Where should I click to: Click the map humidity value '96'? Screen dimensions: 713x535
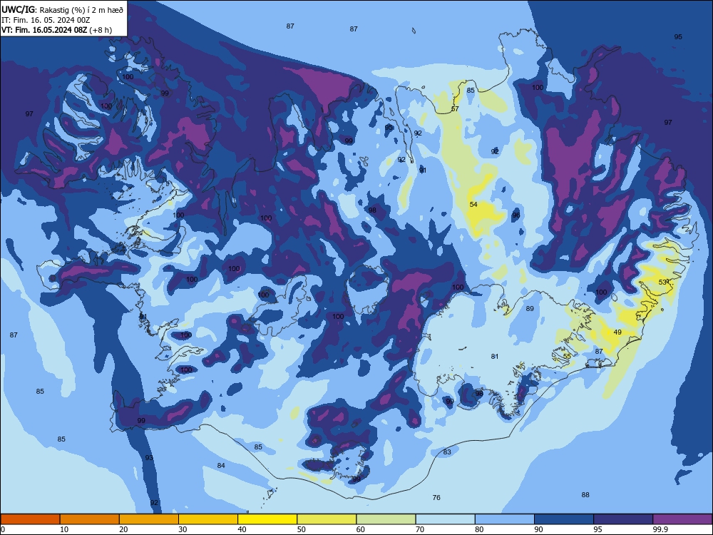pyautogui.click(x=516, y=215)
